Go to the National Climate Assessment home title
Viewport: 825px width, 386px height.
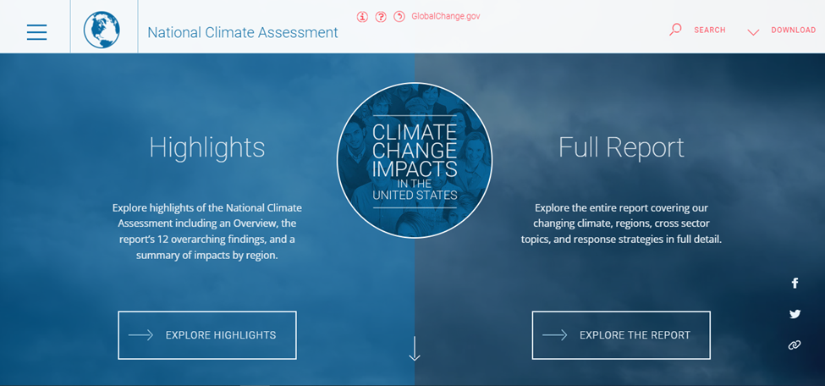[x=243, y=33]
